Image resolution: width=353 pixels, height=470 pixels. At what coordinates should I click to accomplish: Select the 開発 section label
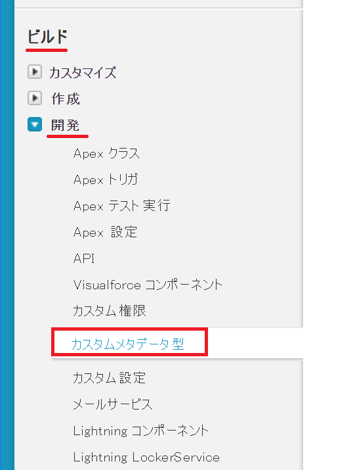pos(65,125)
